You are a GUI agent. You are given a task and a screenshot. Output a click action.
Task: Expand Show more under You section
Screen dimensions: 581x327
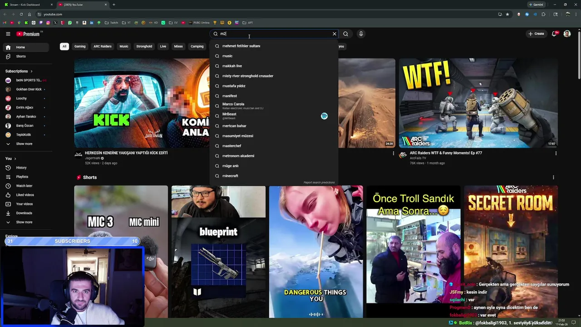[26, 222]
